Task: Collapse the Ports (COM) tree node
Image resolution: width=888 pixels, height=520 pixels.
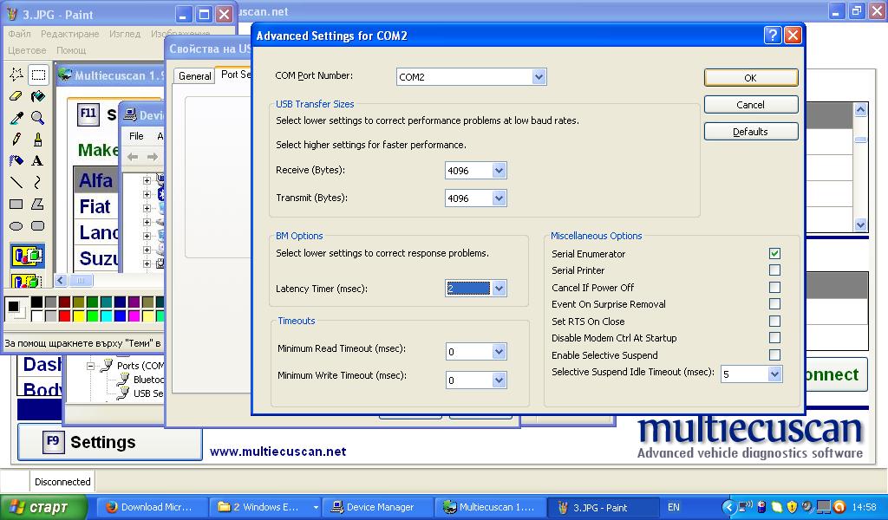Action: 90,366
